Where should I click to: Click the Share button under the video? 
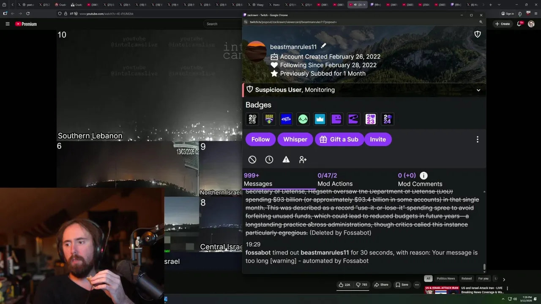click(381, 285)
